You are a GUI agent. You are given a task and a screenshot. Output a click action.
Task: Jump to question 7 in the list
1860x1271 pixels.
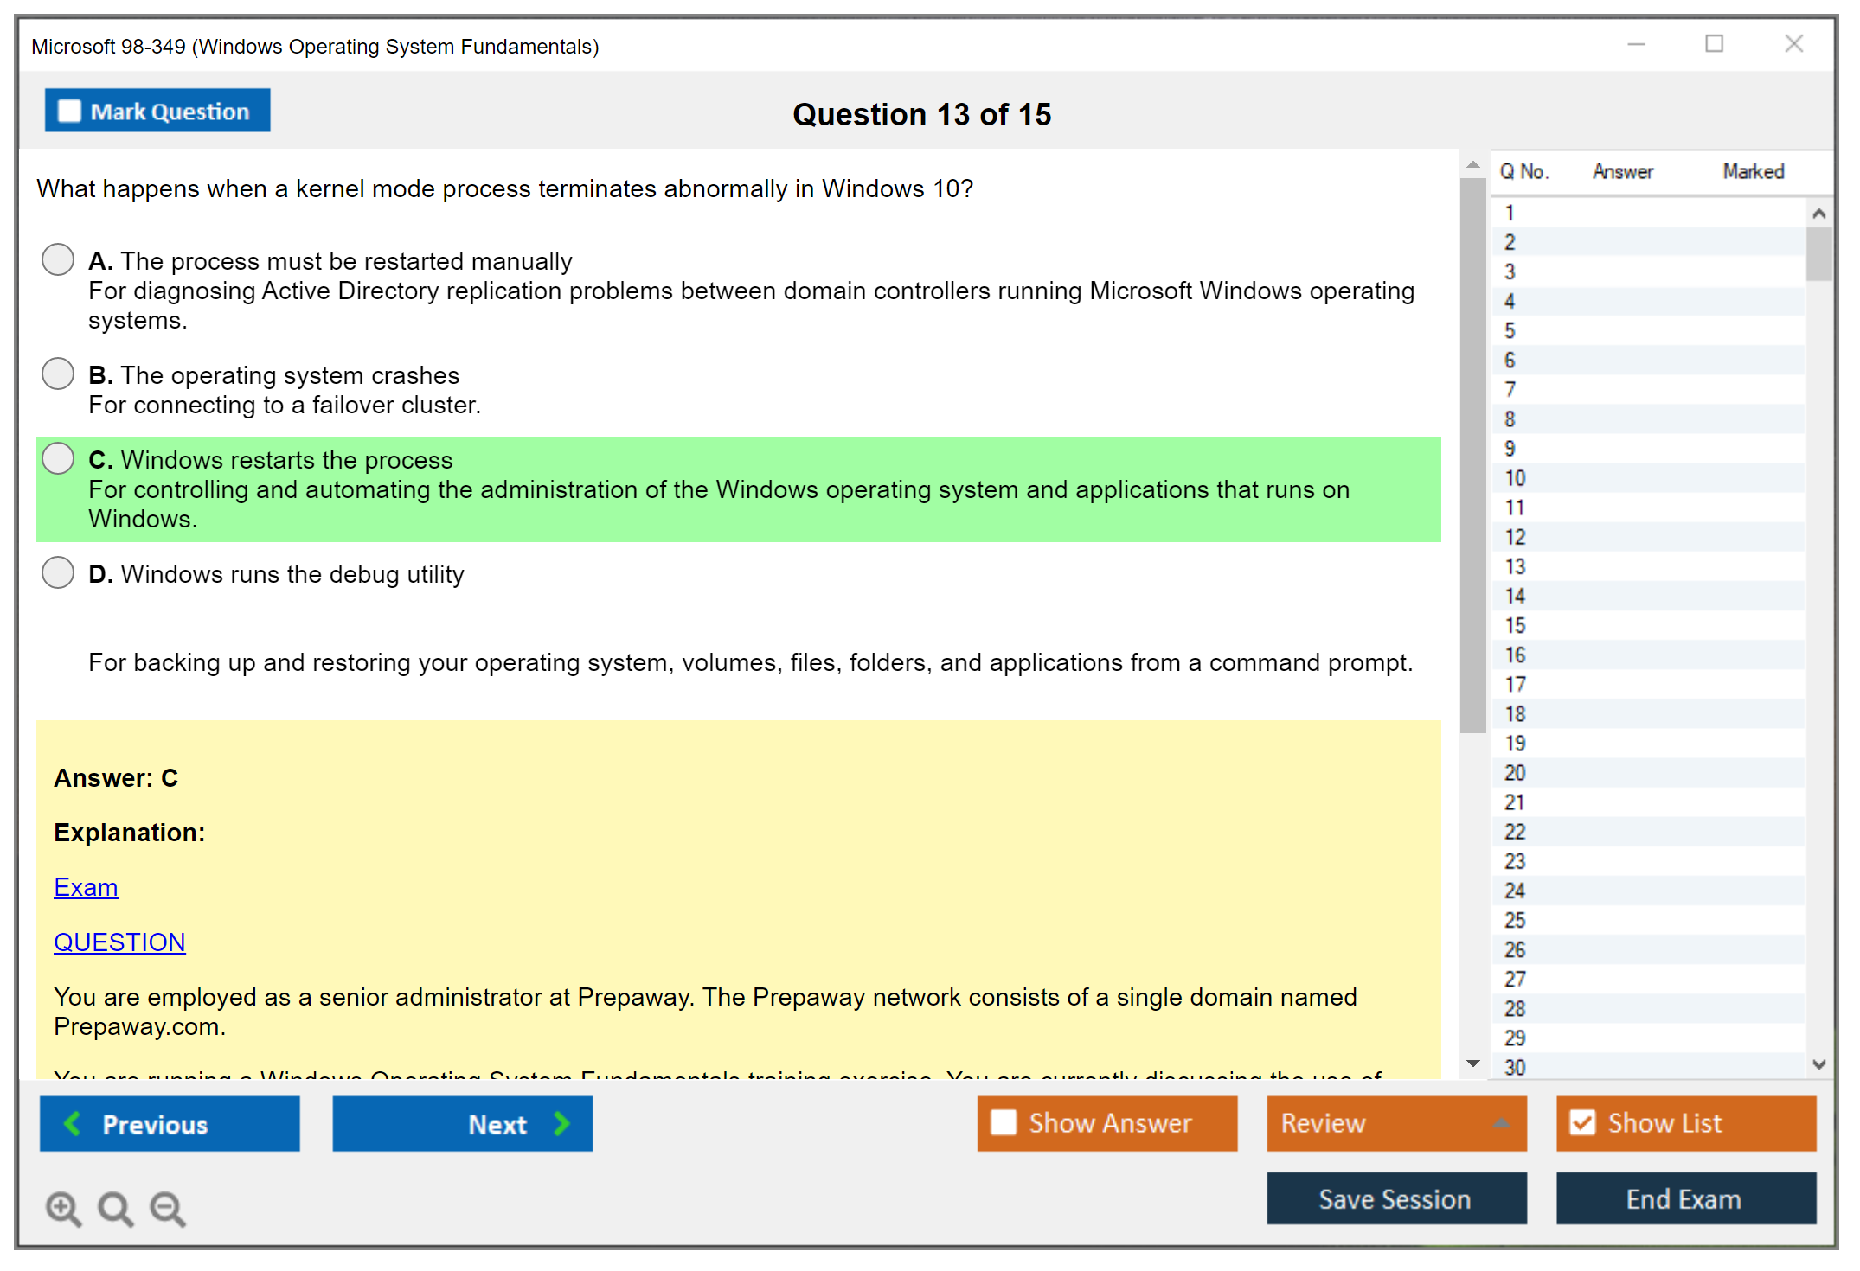tap(1510, 390)
